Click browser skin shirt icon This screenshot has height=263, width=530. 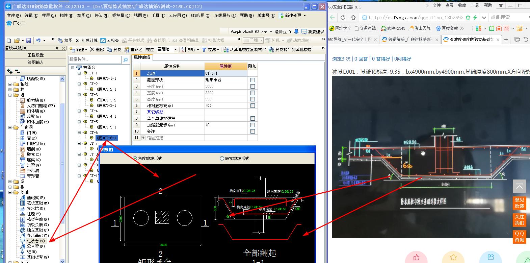(x=501, y=5)
